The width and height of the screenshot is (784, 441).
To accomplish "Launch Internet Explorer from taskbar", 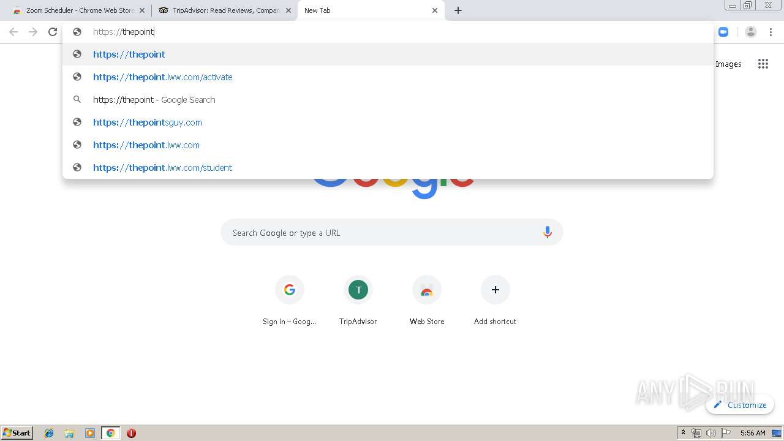I will [49, 433].
